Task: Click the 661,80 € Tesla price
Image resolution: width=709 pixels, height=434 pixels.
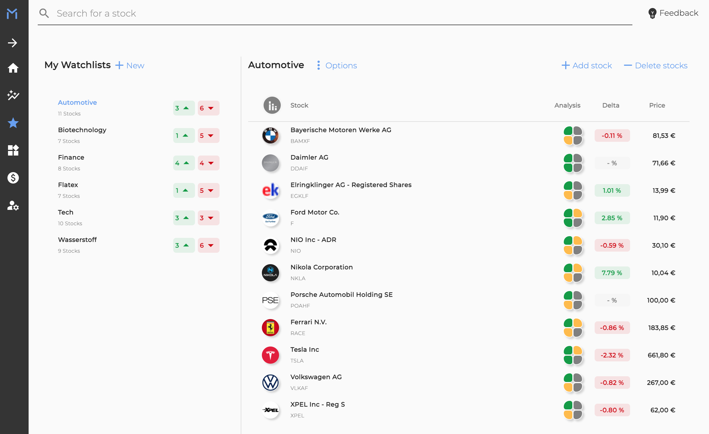Action: [x=661, y=355]
